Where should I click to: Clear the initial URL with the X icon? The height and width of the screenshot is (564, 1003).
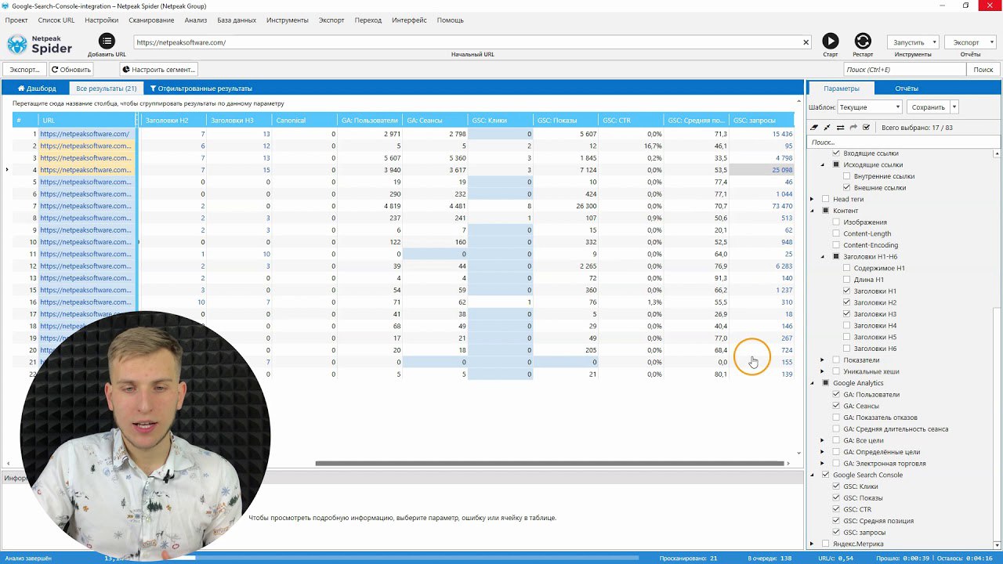tap(806, 42)
